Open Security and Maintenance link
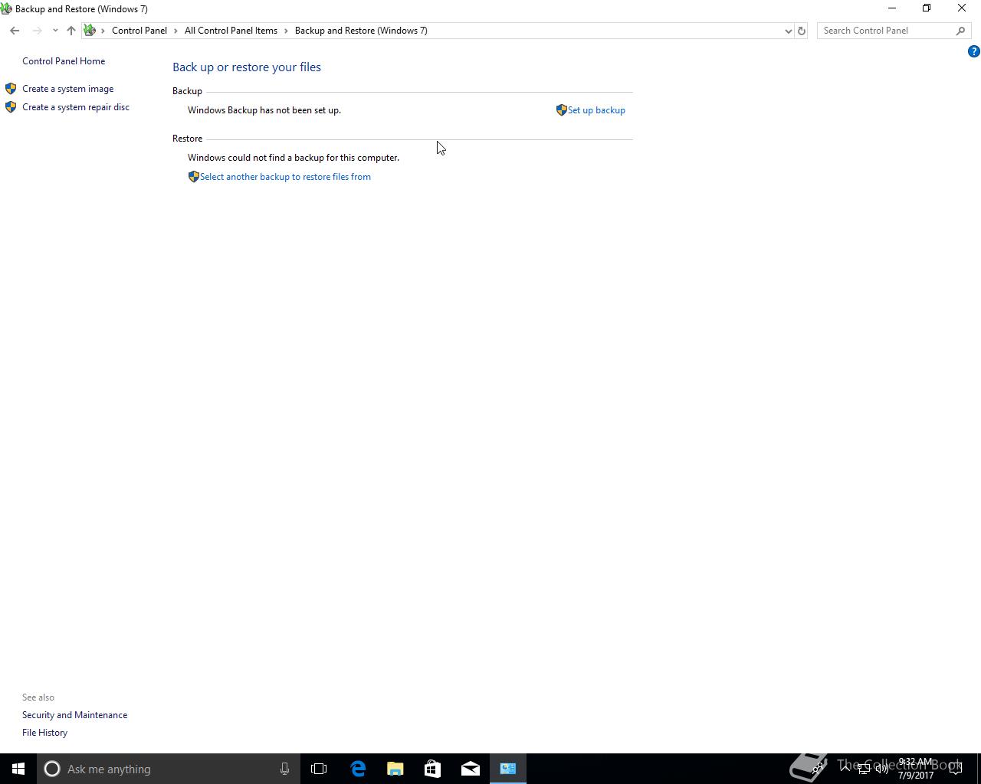Viewport: 981px width, 784px height. 74,715
